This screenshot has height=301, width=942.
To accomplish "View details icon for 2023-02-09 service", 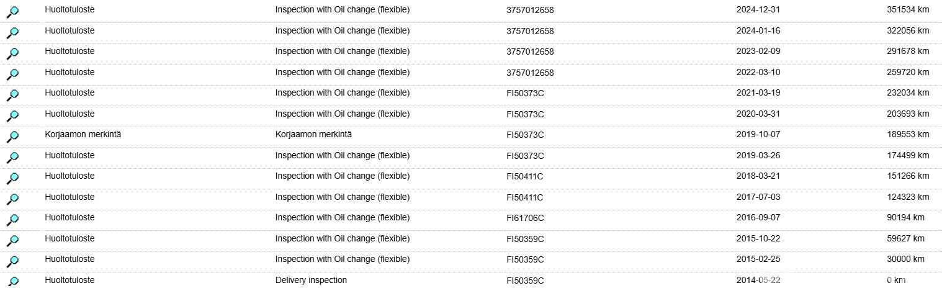I will click(x=12, y=54).
